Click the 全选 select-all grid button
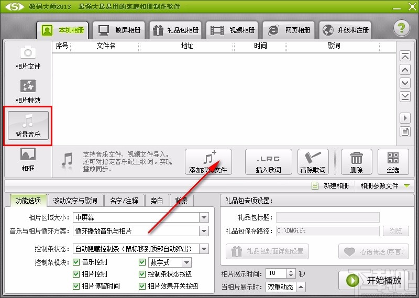The width and height of the screenshot is (419, 298). 393,162
